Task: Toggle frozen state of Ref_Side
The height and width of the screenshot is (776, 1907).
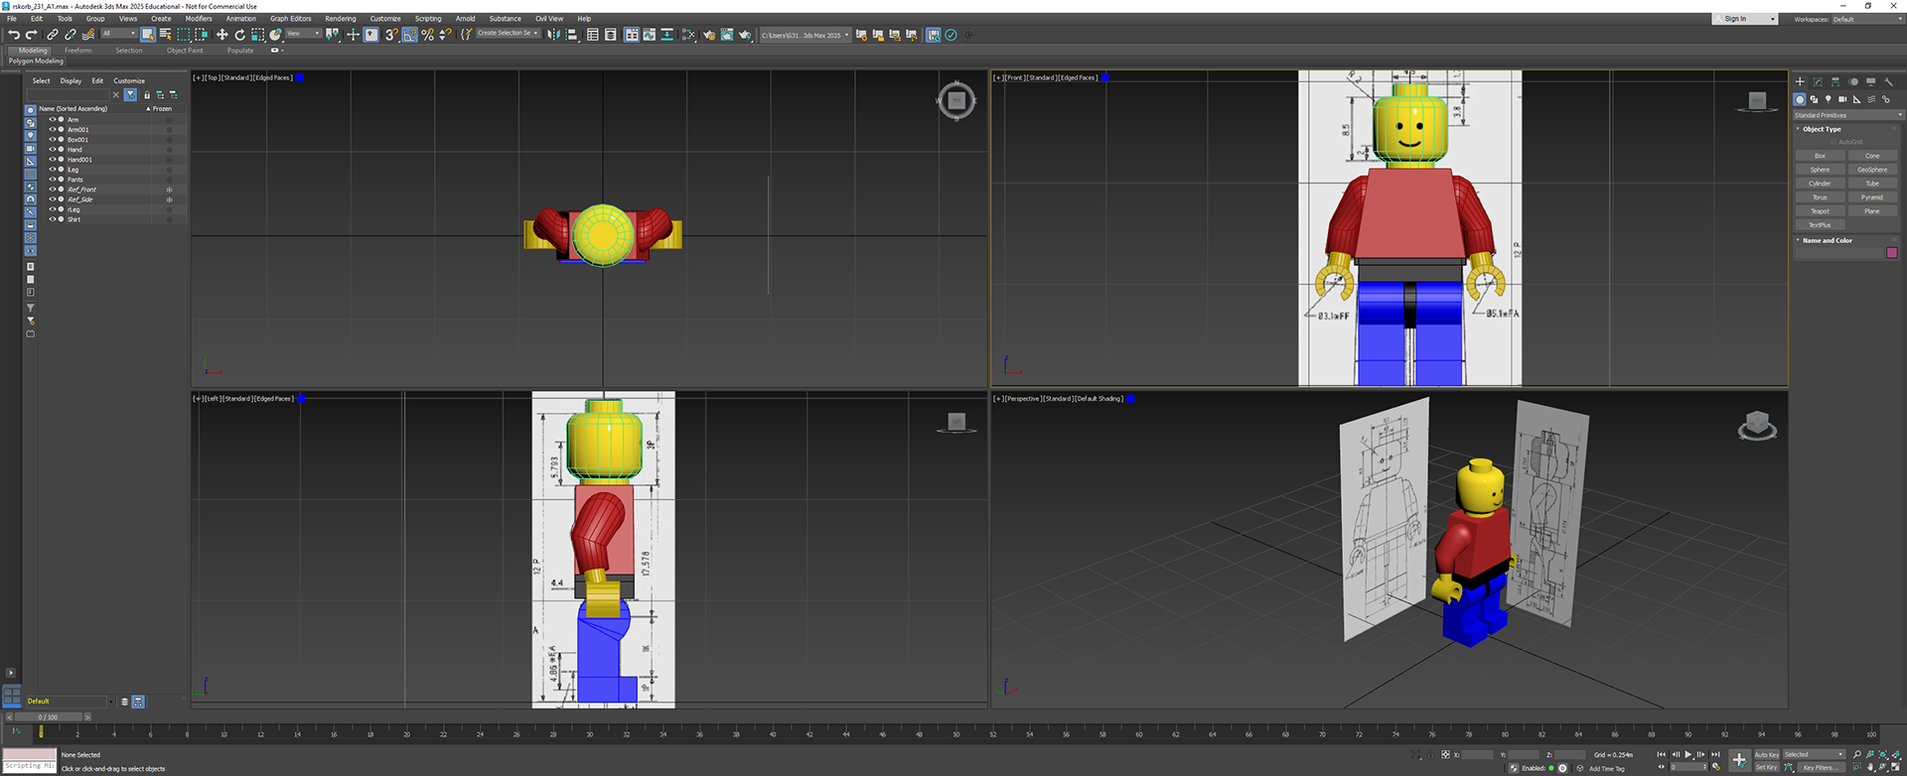Action: (169, 199)
